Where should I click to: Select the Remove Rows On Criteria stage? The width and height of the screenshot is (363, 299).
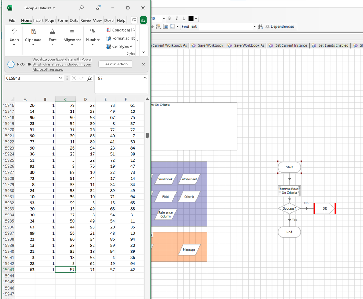289,191
